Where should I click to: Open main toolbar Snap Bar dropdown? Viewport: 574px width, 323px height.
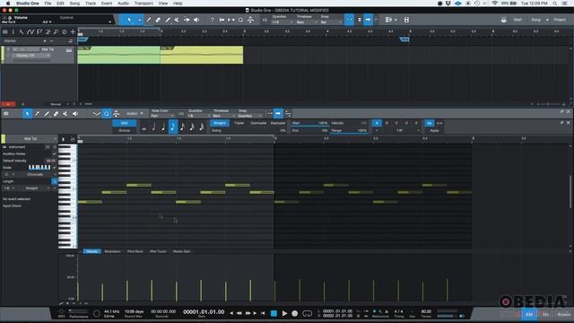pos(331,22)
